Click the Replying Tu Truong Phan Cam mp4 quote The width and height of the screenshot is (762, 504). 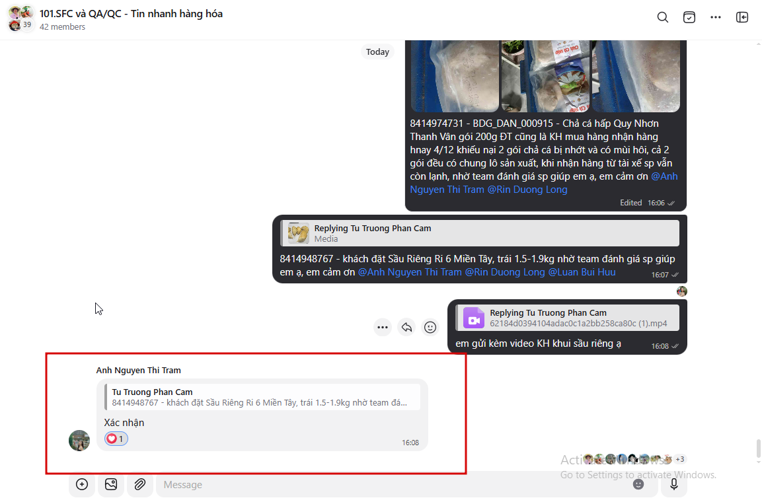568,318
